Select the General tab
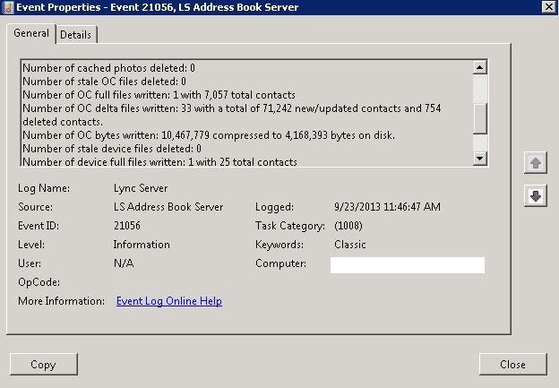This screenshot has width=559, height=388. click(x=31, y=33)
